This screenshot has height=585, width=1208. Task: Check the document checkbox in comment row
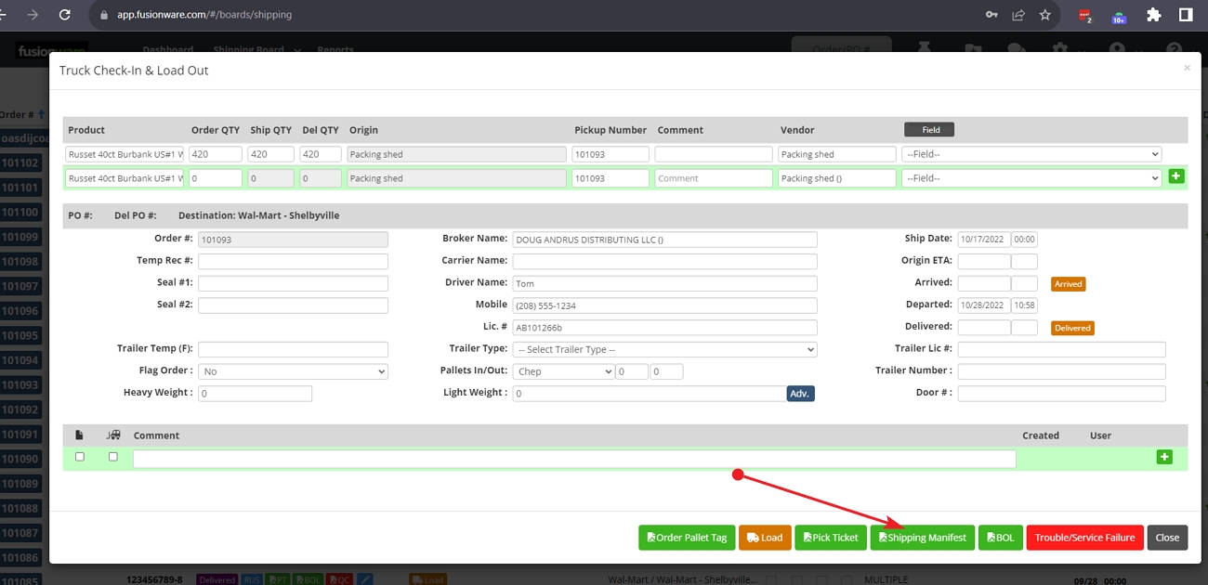point(80,457)
